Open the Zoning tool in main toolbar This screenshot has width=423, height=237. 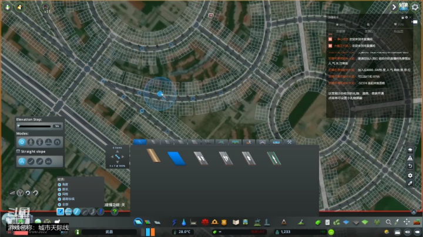(x=147, y=222)
